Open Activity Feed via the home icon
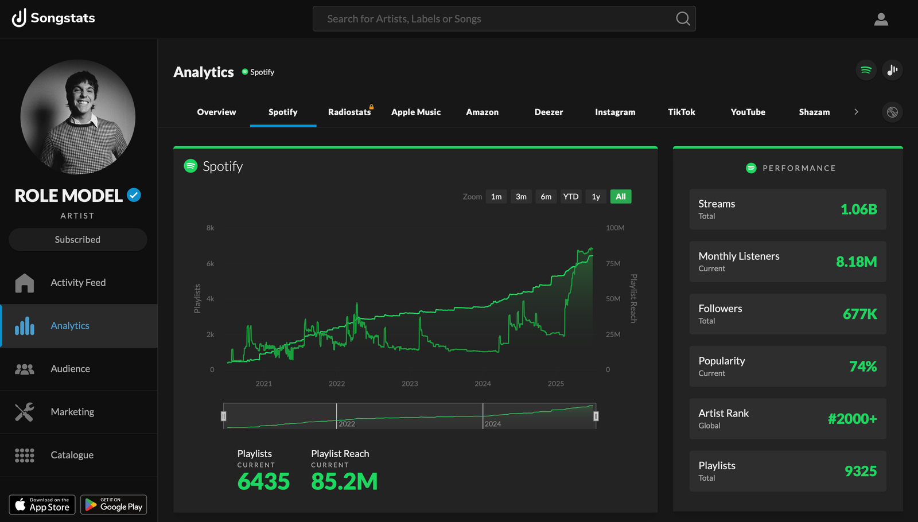918x522 pixels. [24, 282]
